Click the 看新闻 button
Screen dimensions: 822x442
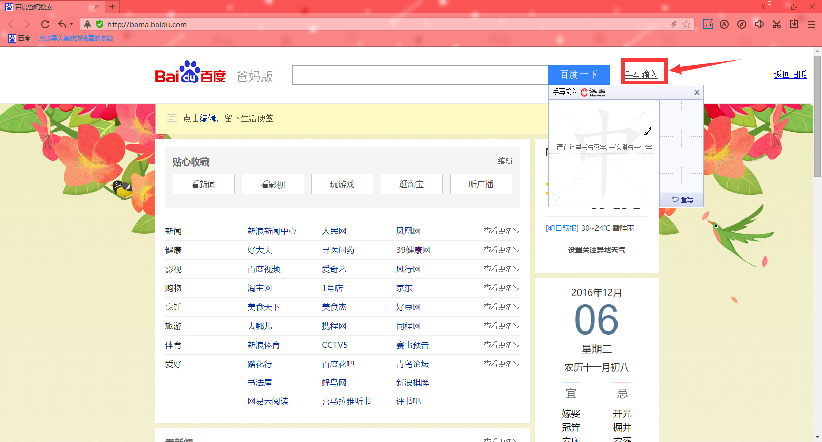[x=203, y=184]
